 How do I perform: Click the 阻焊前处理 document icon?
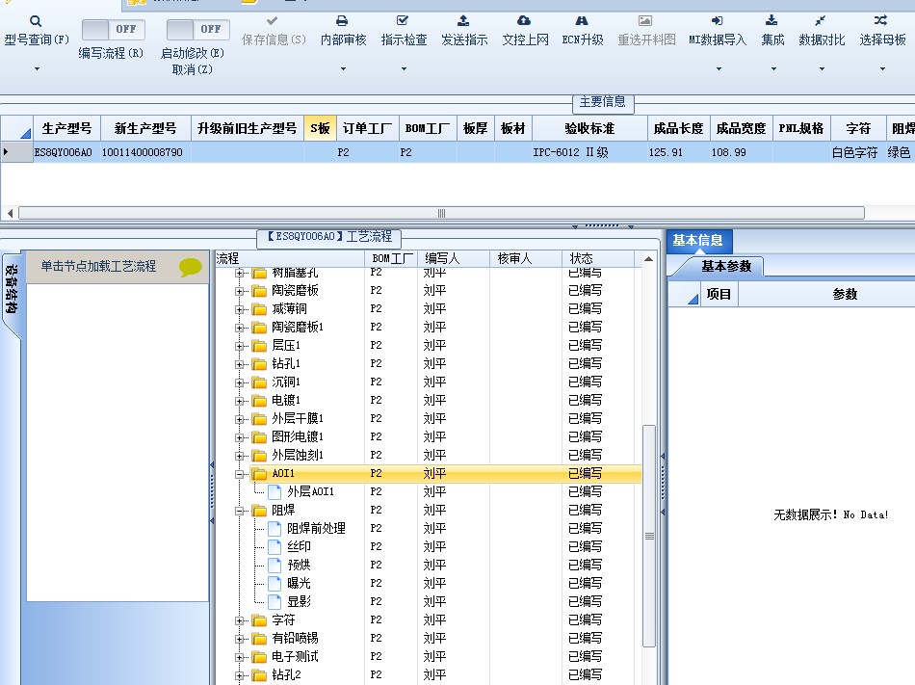[274, 529]
